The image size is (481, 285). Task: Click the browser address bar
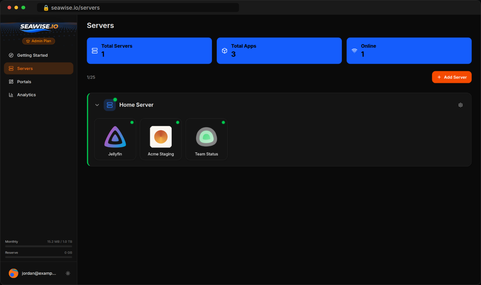[138, 8]
